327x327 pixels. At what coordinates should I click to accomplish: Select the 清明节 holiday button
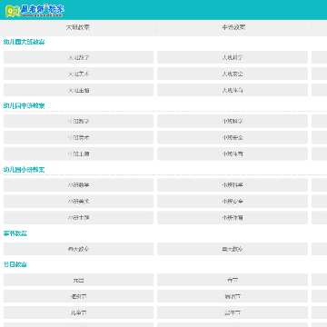(233, 296)
